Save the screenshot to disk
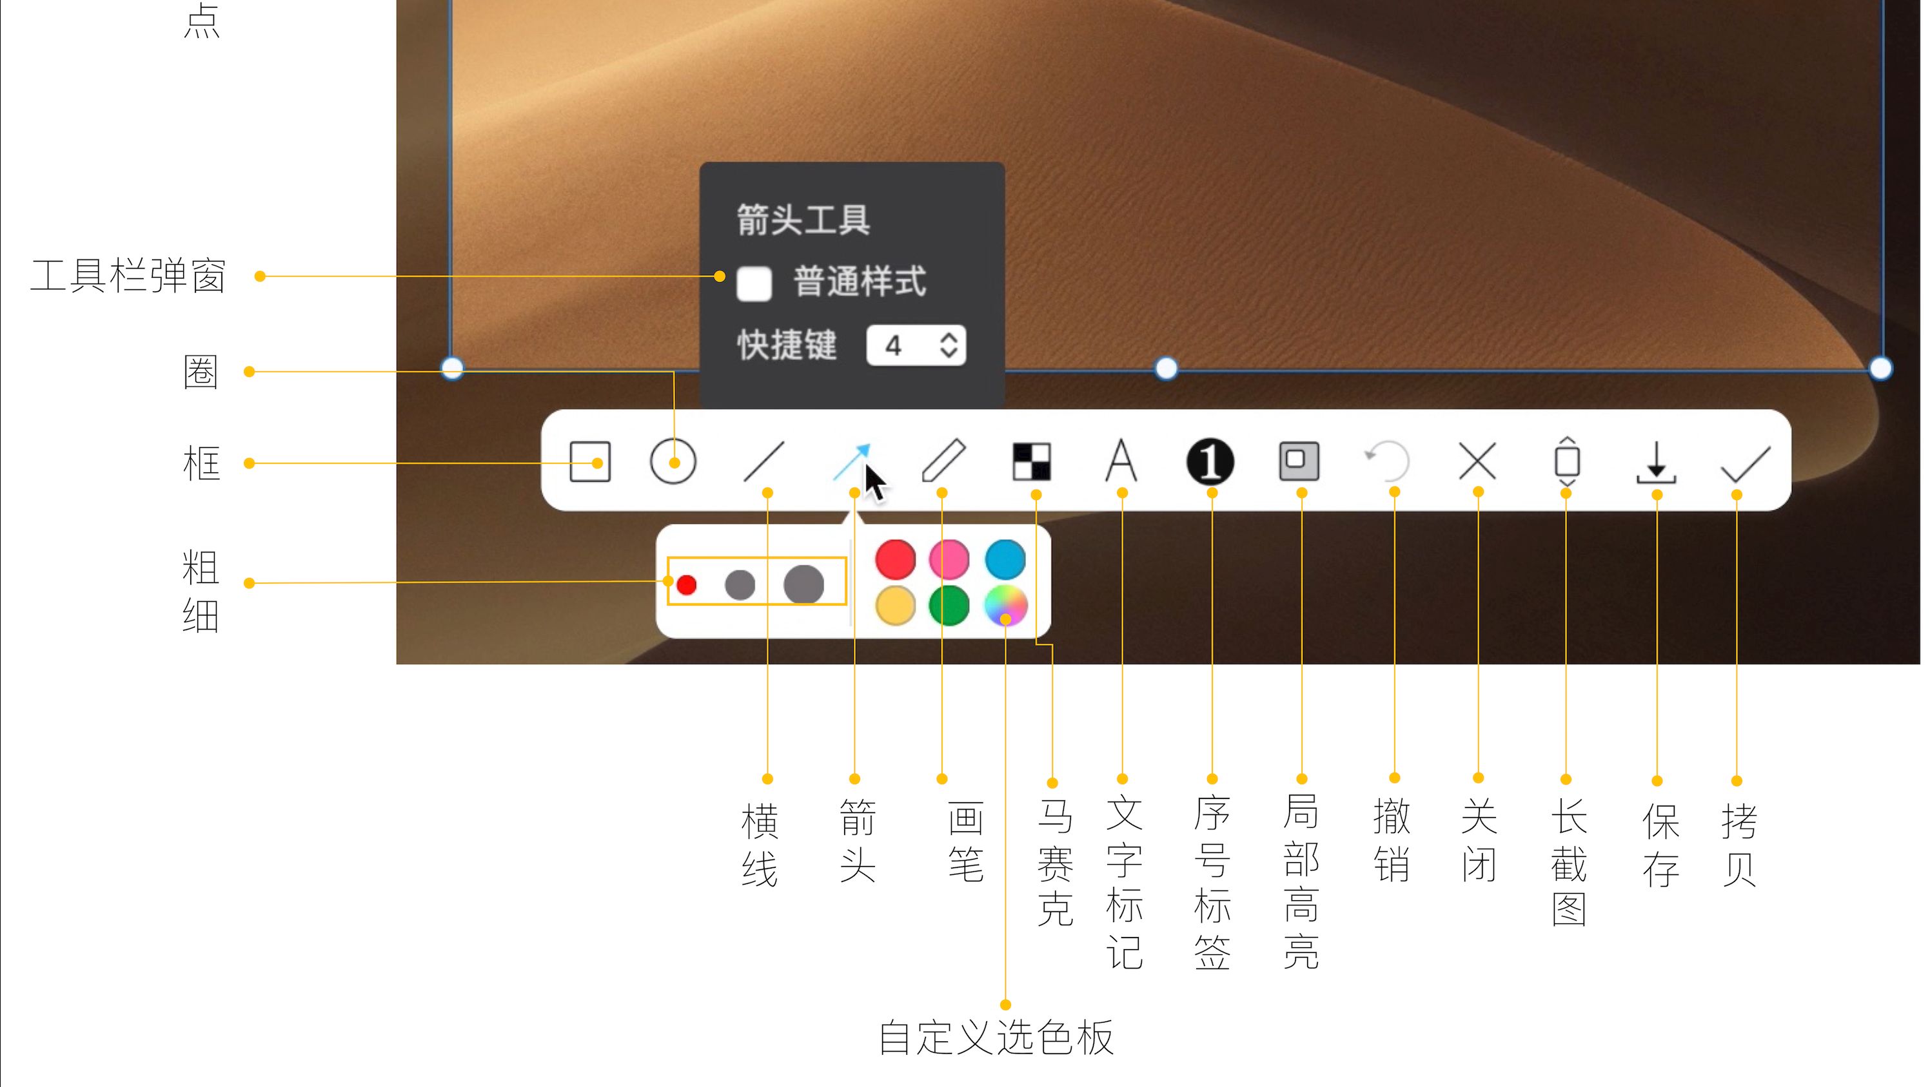 pyautogui.click(x=1656, y=463)
